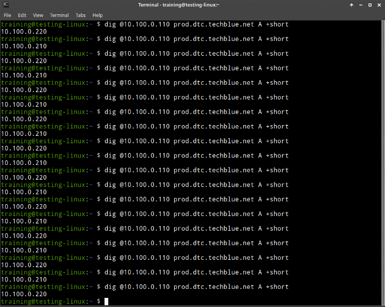Click the title bar text 'Terminal - training@testing-linux'

click(x=178, y=5)
